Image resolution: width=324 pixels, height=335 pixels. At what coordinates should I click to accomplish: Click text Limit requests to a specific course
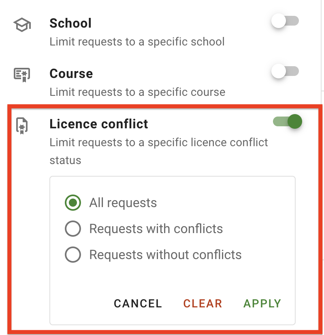click(137, 92)
